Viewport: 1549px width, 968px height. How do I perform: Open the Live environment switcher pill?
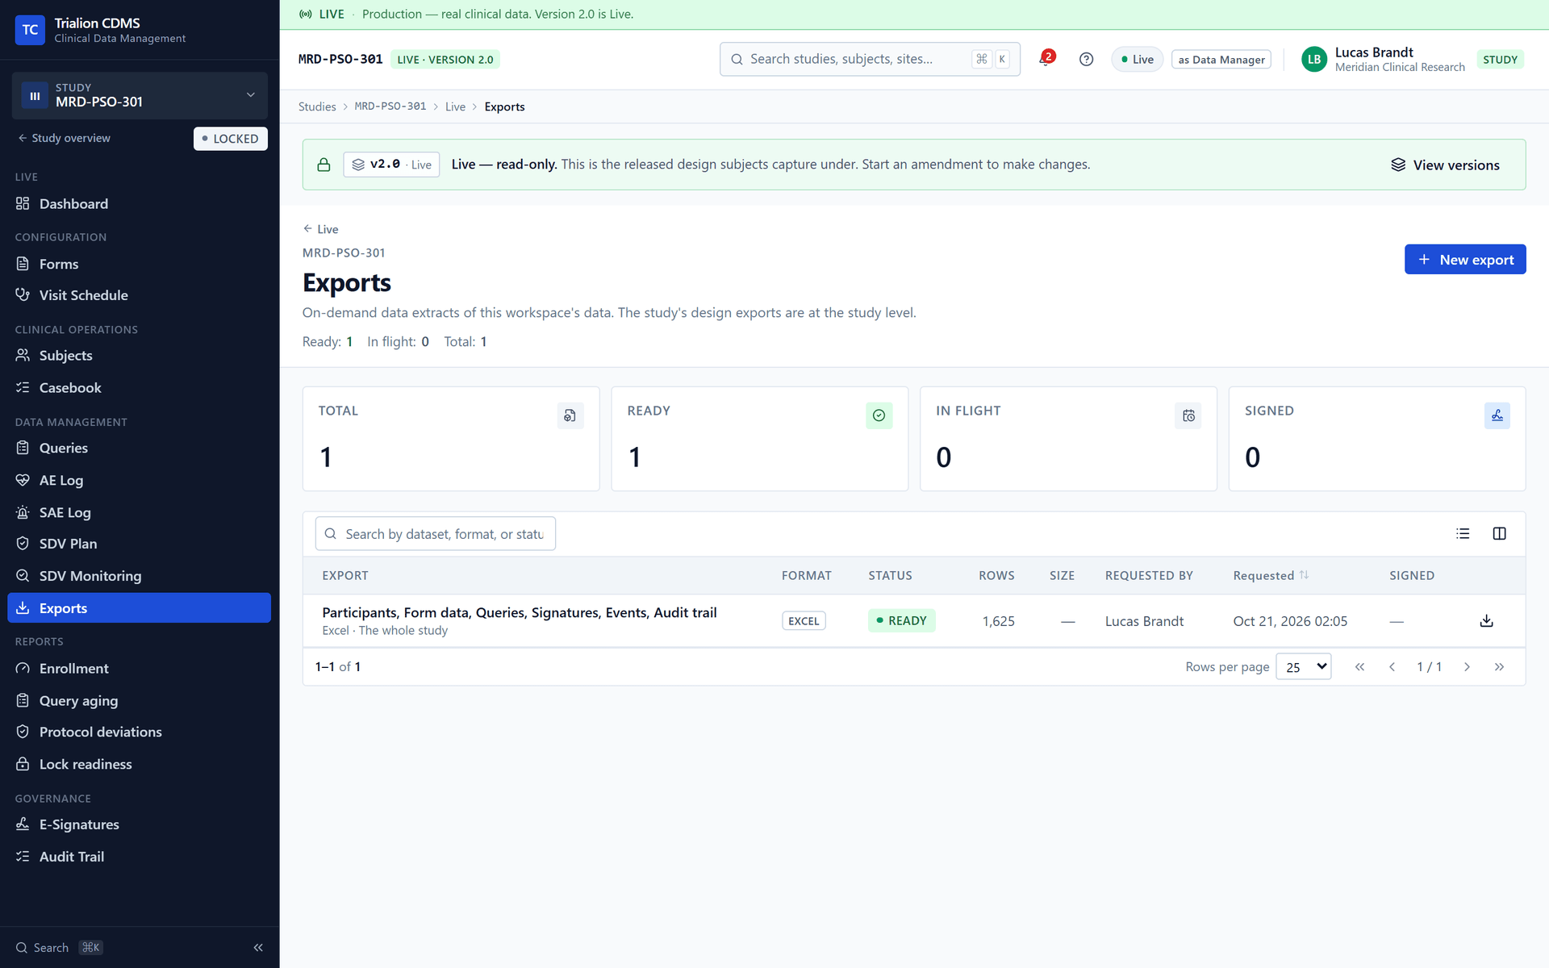tap(1137, 59)
